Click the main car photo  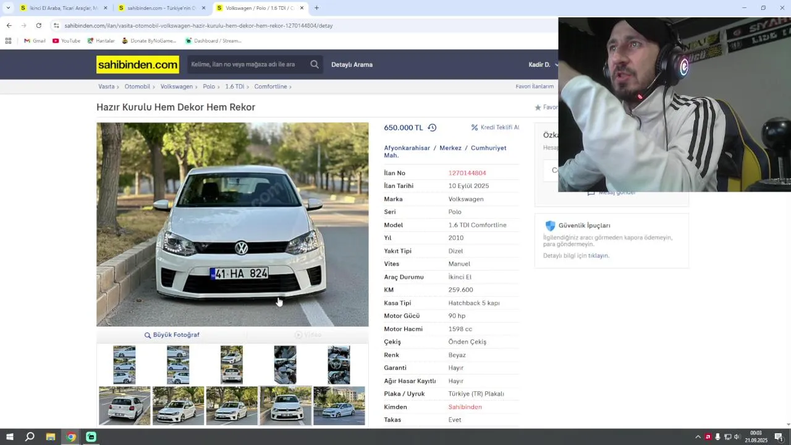[232, 224]
